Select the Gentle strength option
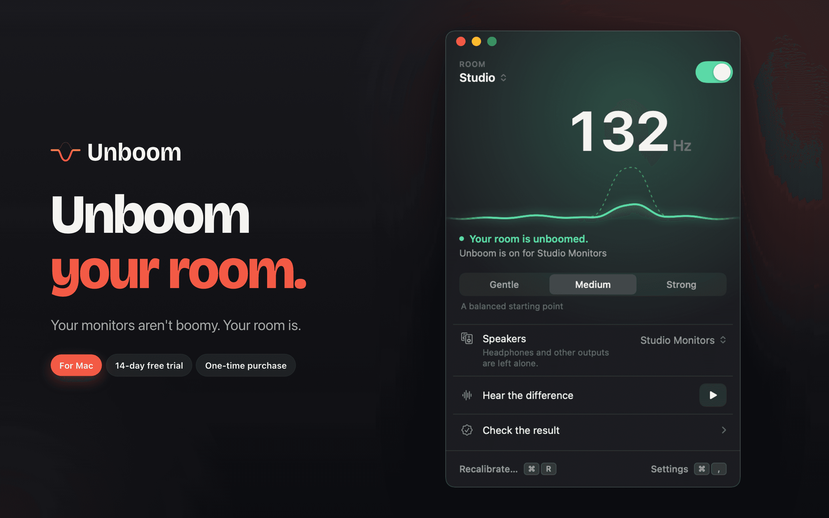829x518 pixels. 504,284
